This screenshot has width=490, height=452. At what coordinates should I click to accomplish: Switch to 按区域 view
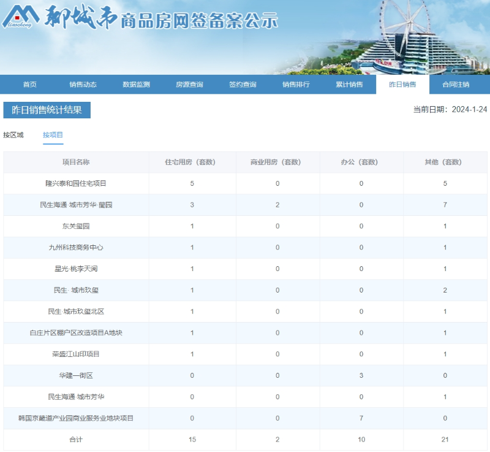(x=13, y=135)
